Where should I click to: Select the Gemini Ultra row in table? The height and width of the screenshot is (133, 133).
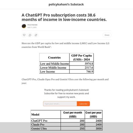[66, 128]
